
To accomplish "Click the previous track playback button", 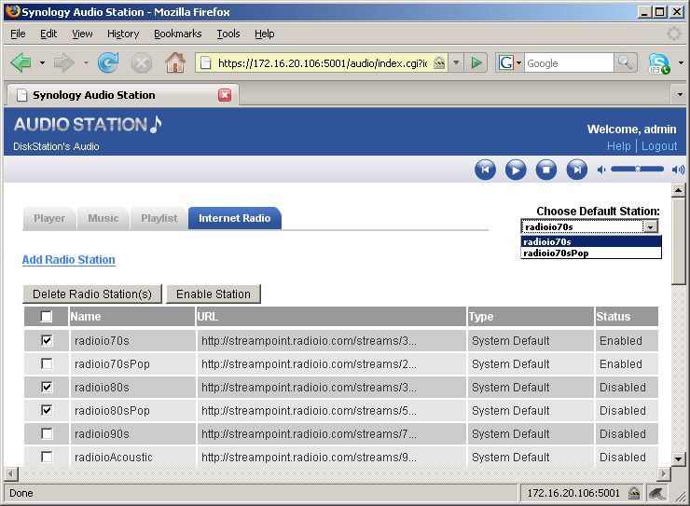I will tap(486, 170).
